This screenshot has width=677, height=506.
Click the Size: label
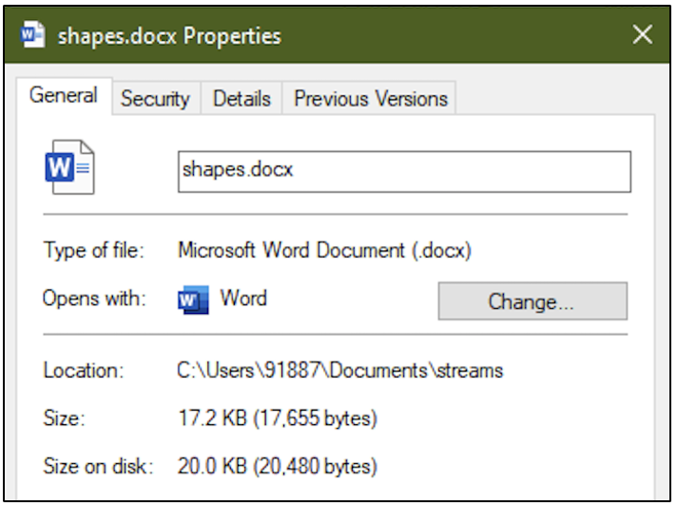(64, 418)
